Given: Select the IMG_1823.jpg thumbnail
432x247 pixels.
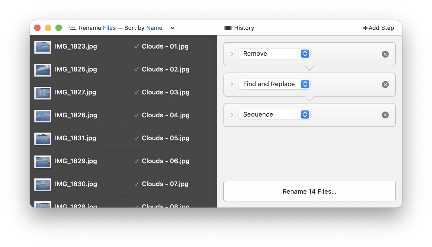Looking at the screenshot, I should pyautogui.click(x=43, y=47).
